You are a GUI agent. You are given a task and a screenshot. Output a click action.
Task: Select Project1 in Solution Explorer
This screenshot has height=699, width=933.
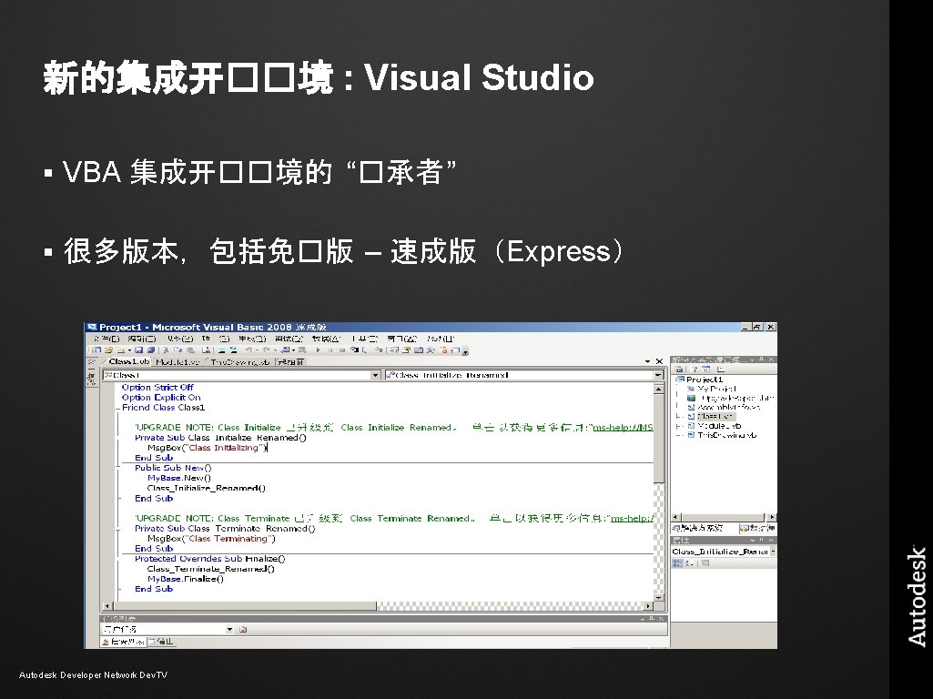[x=704, y=380]
